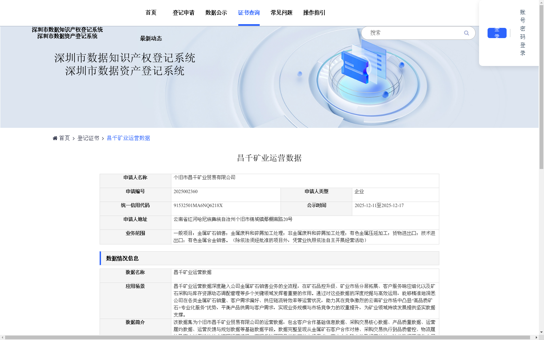544x340 pixels.
Task: Click the scrollbar up arrow
Action: (x=541, y=2)
